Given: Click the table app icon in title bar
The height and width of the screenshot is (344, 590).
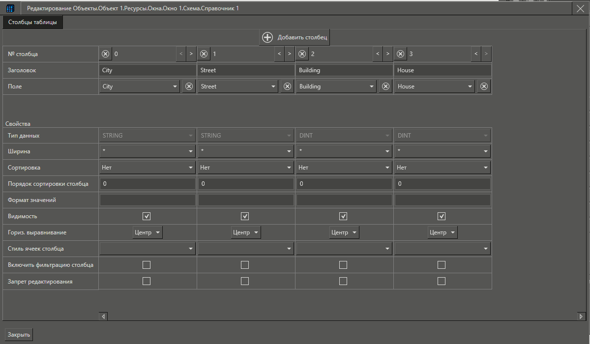Looking at the screenshot, I should (x=10, y=8).
